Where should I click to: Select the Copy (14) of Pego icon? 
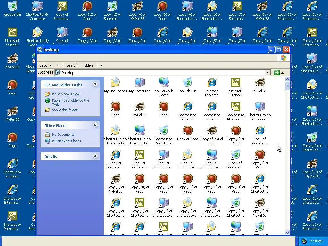[235, 184]
